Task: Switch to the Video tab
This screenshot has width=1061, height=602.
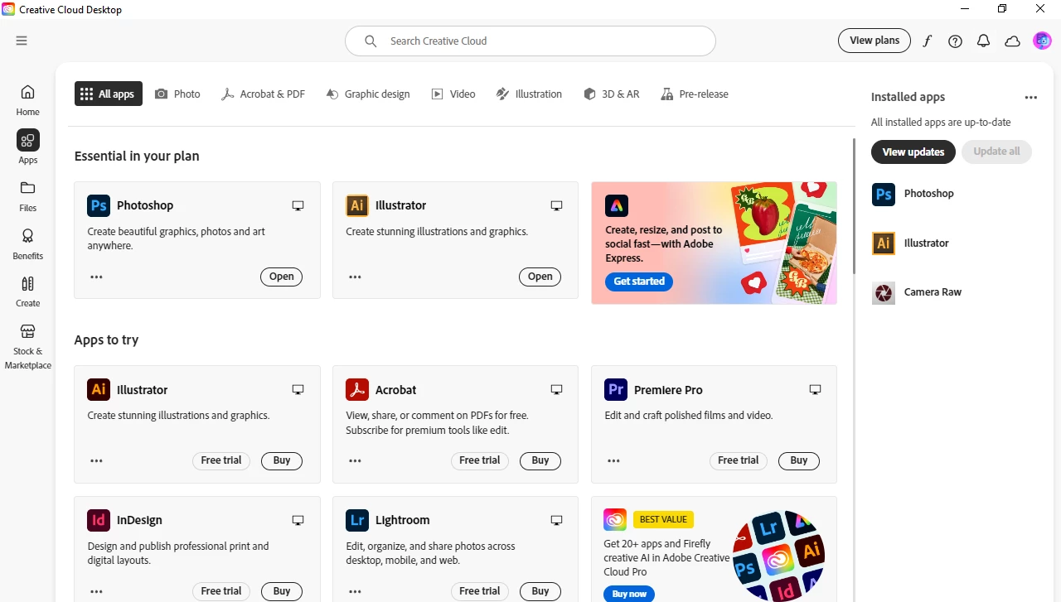Action: click(453, 94)
